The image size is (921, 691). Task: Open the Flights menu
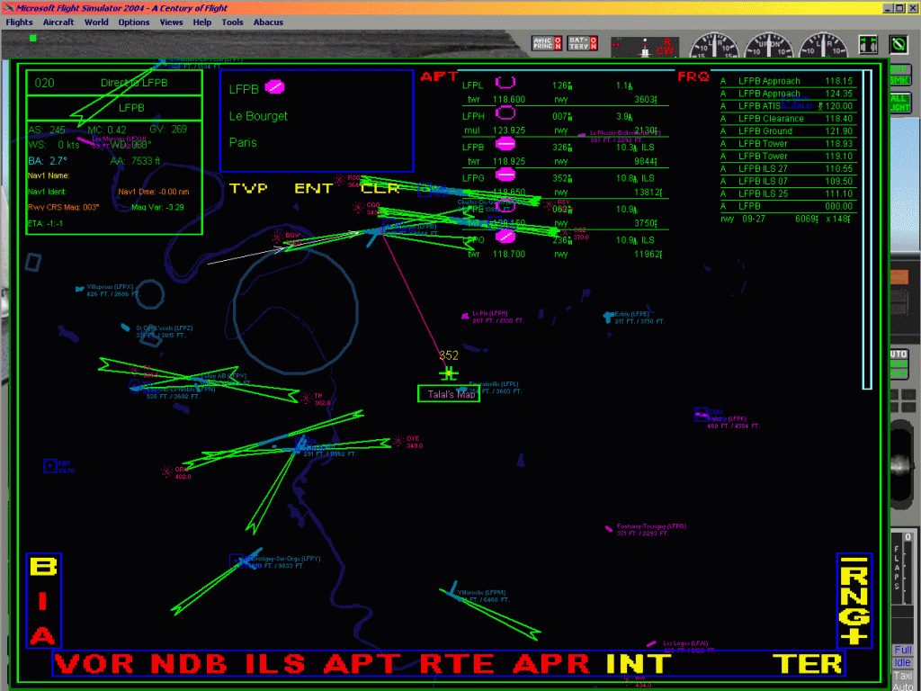pyautogui.click(x=19, y=22)
